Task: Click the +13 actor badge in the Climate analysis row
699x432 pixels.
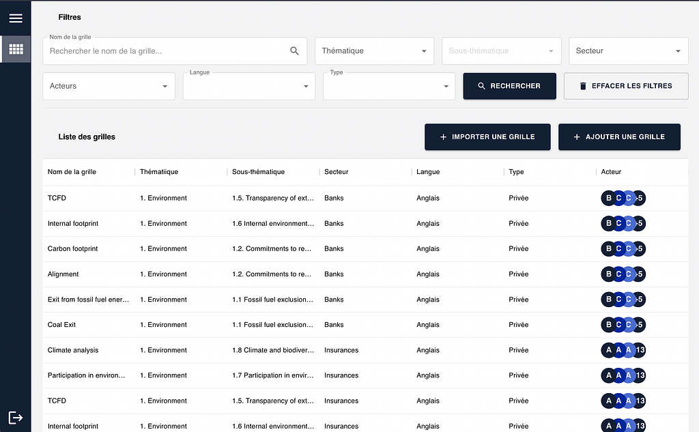Action: pos(639,350)
